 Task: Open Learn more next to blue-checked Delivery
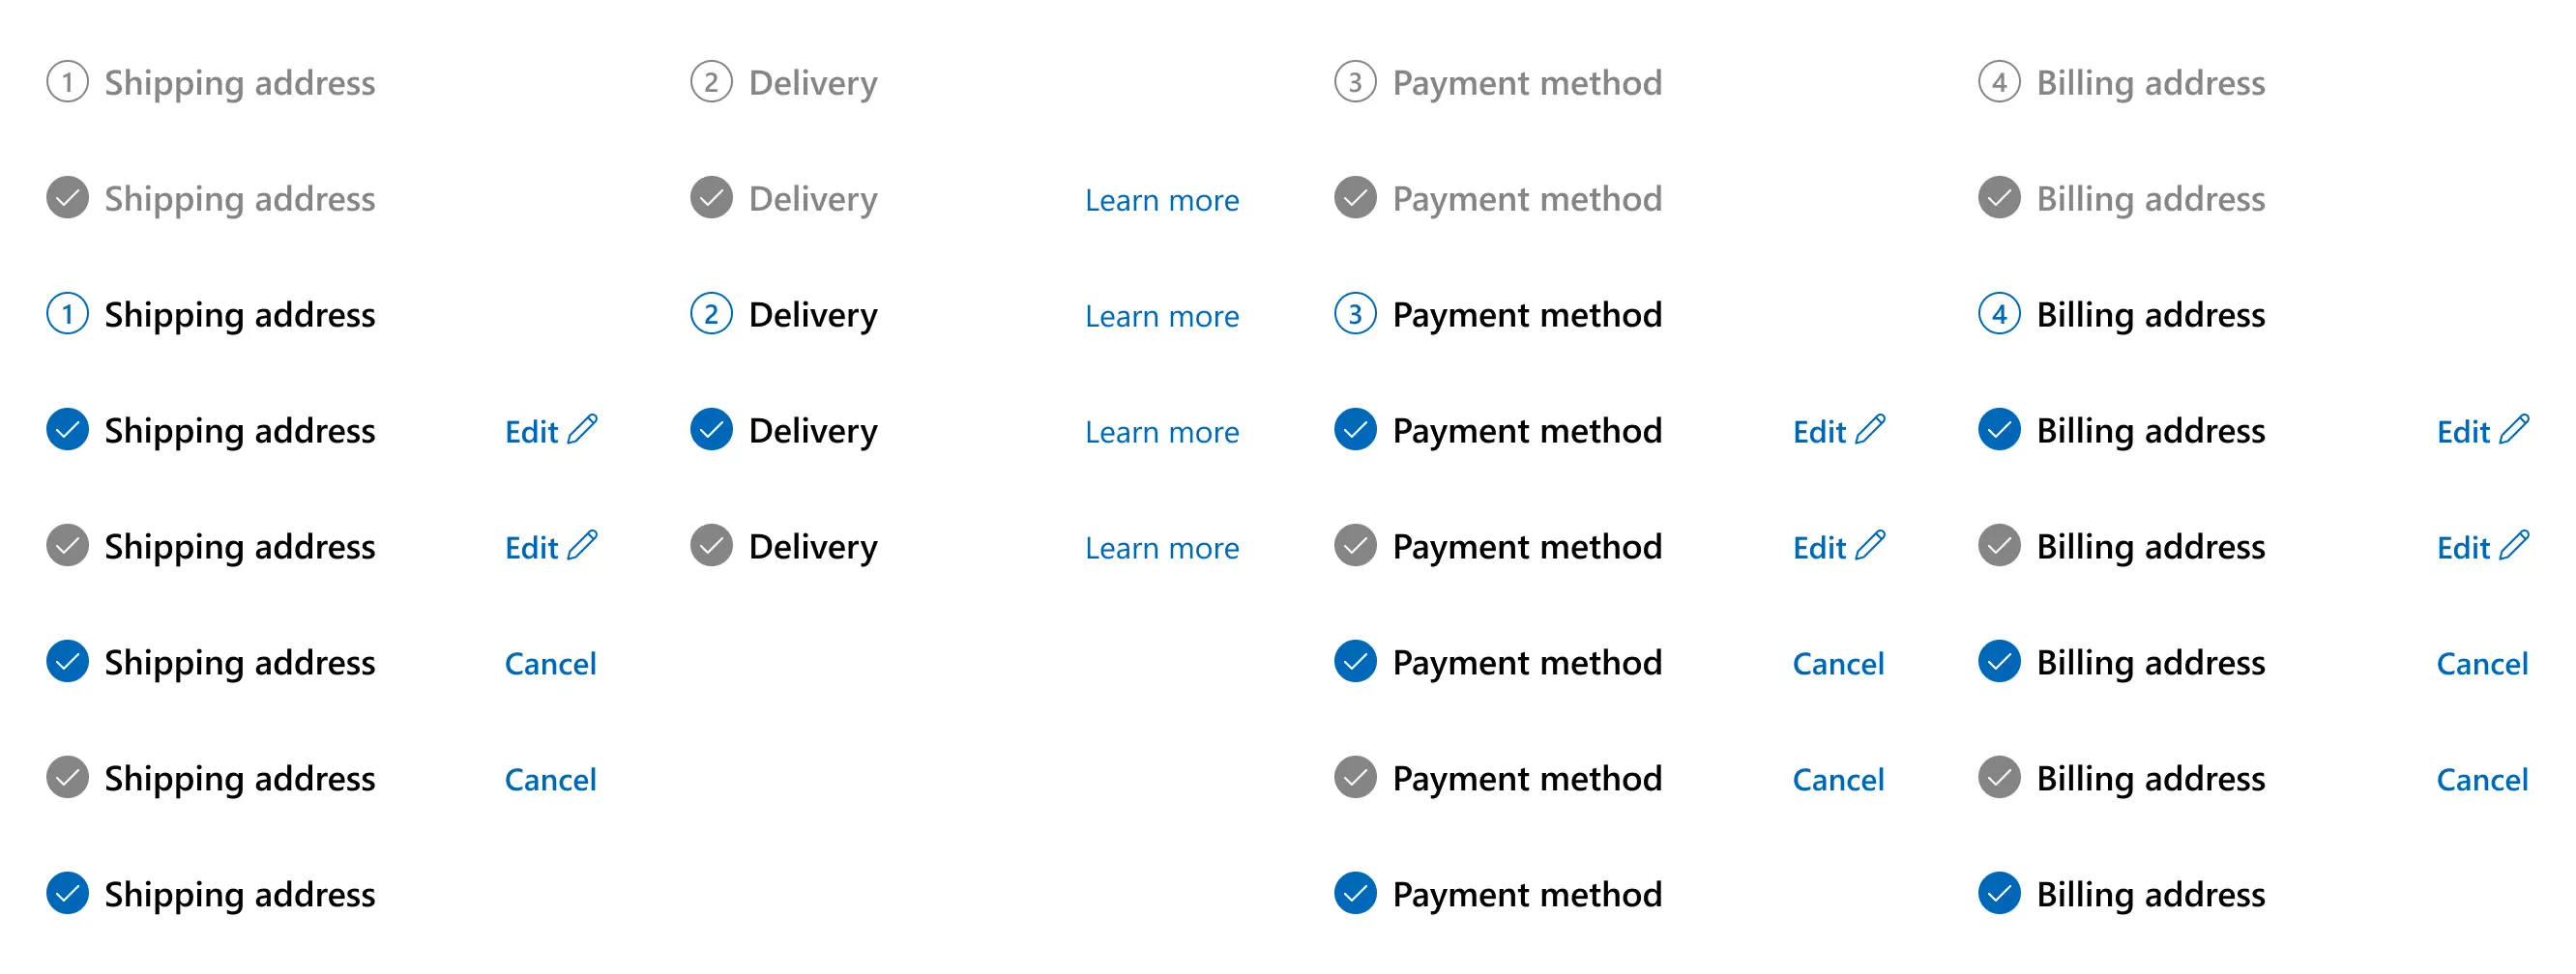coord(1162,432)
